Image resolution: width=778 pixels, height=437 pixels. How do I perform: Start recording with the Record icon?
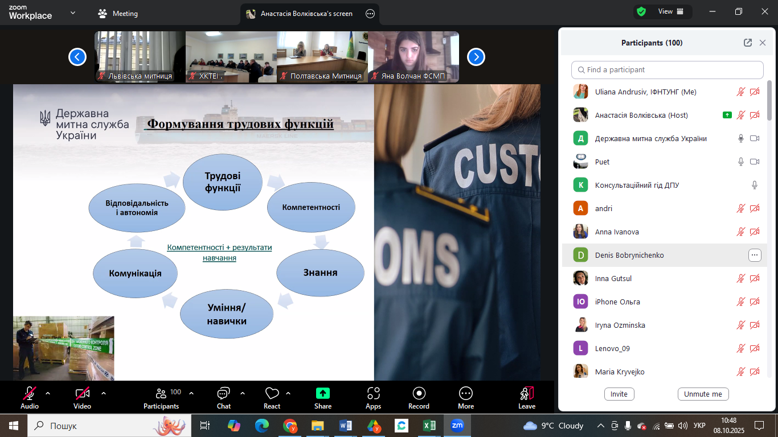(x=419, y=393)
